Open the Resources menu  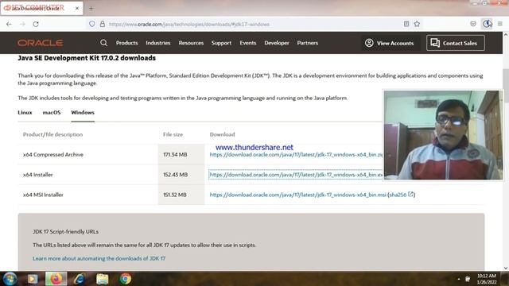[x=191, y=43]
